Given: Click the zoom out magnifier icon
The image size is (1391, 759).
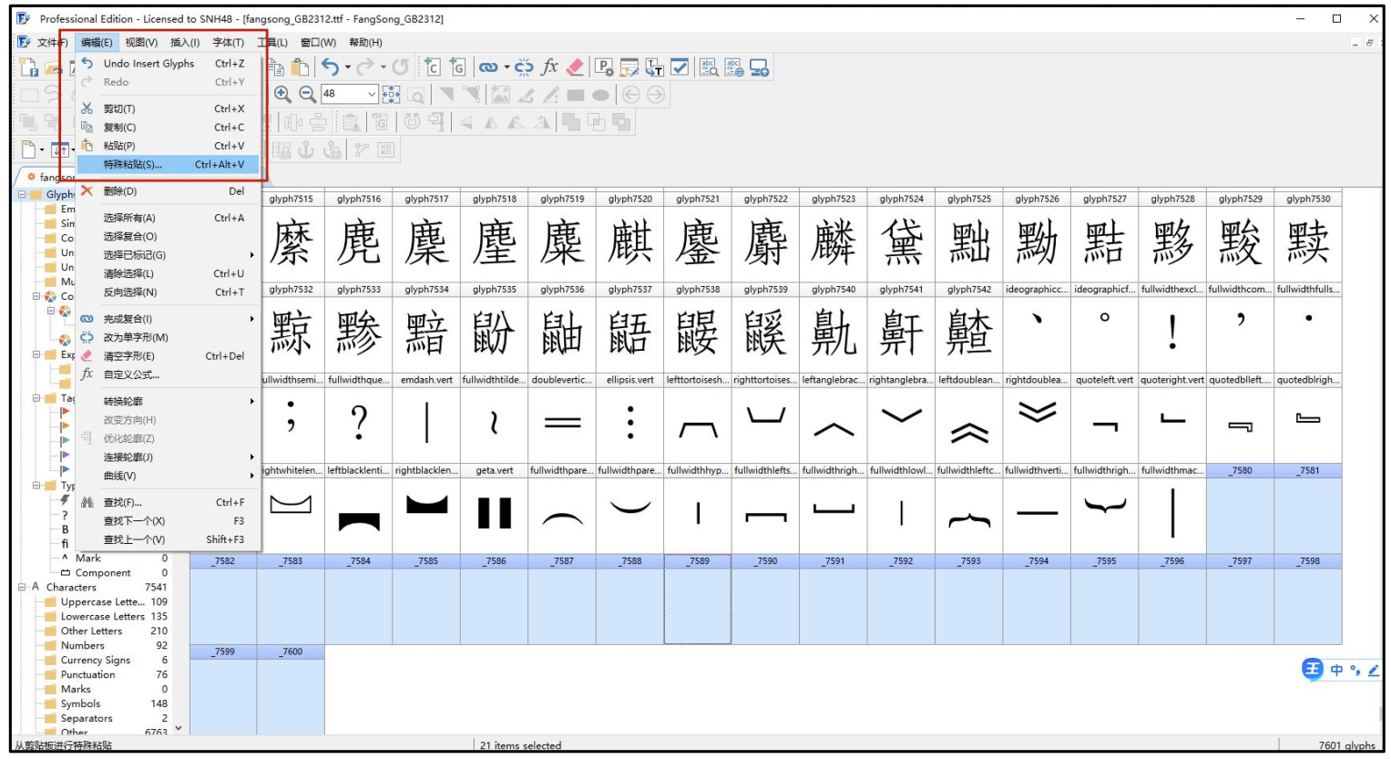Looking at the screenshot, I should click(307, 94).
